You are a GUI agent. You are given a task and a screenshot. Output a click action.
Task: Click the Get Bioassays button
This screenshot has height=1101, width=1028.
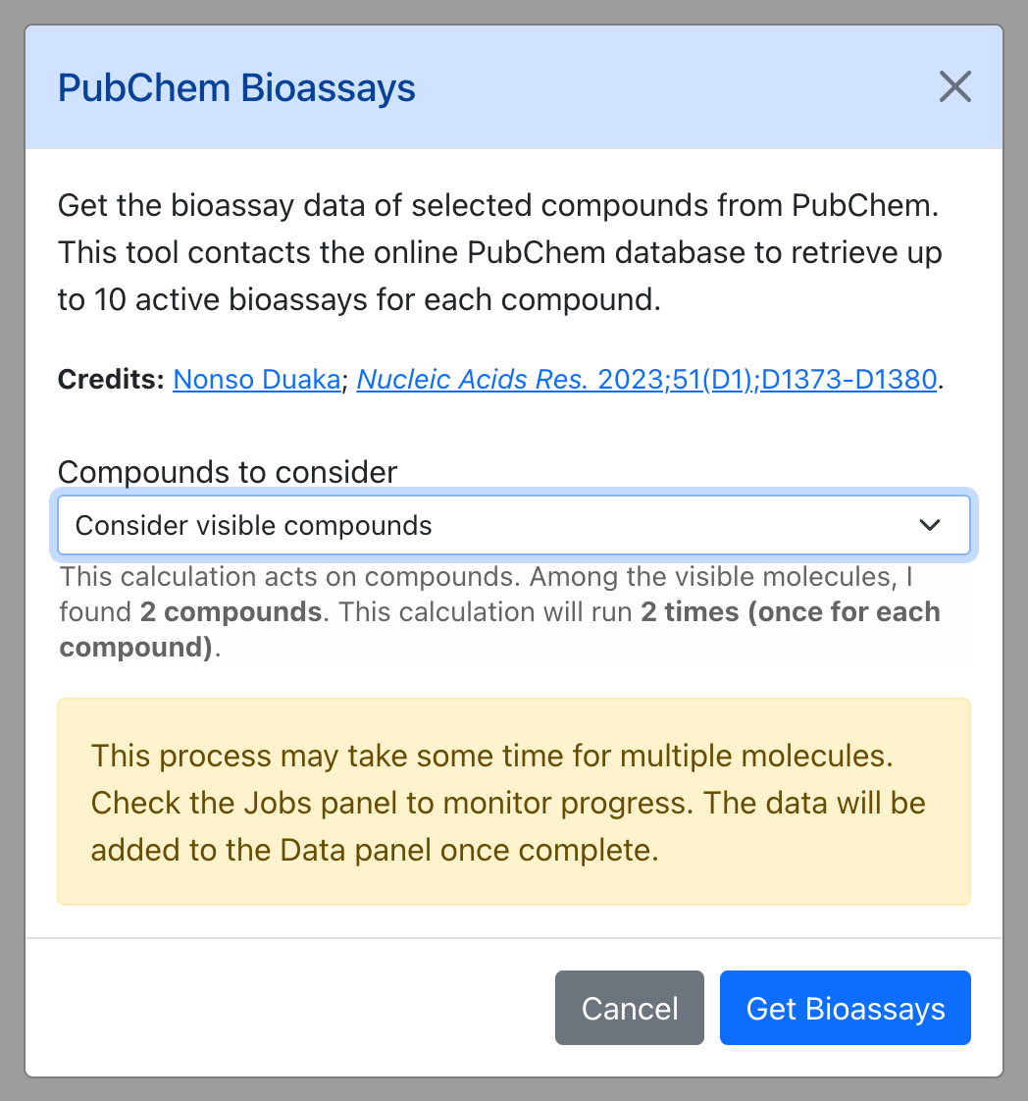[845, 1008]
